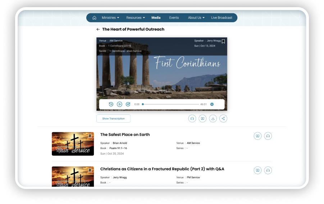324x204 pixels.
Task: Open player settings gear
Action: pos(212,104)
